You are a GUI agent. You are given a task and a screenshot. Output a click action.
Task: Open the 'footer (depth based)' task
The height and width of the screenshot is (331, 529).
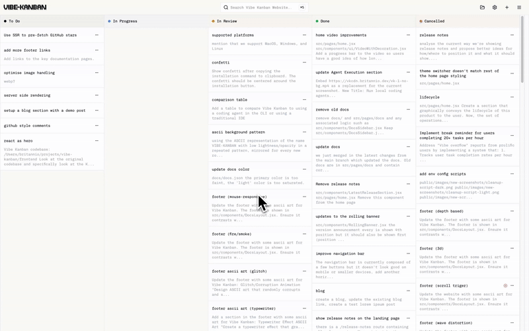468,223
